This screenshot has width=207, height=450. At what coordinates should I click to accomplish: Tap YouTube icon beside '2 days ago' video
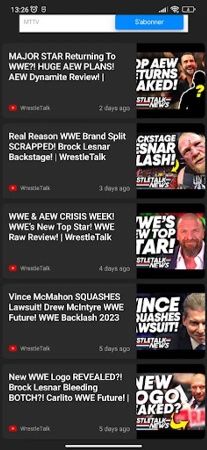tap(13, 108)
